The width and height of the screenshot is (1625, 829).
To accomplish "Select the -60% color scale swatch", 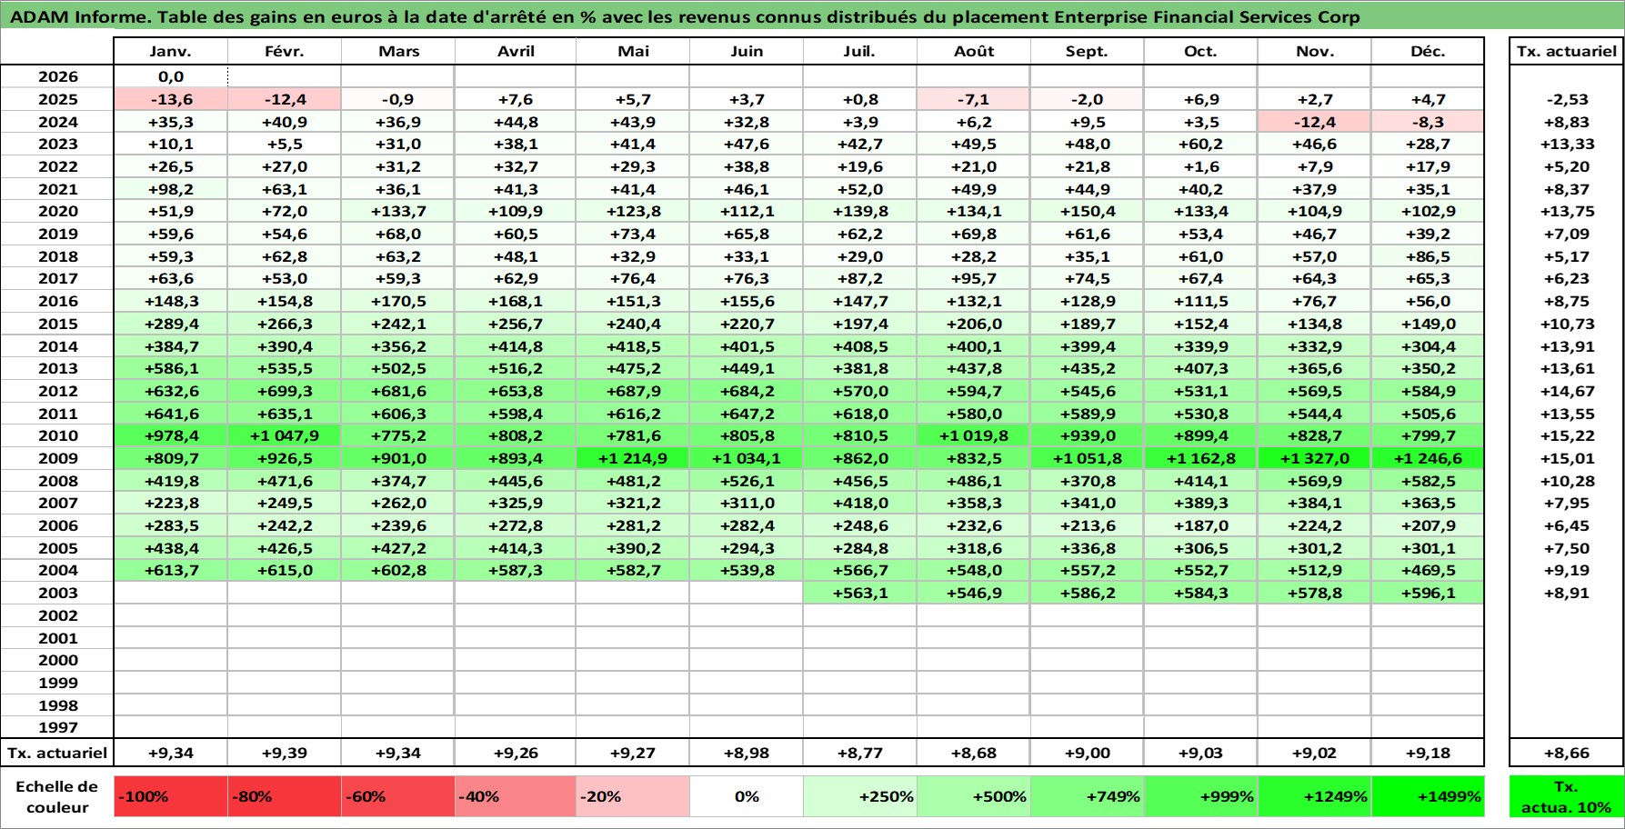I will [398, 796].
